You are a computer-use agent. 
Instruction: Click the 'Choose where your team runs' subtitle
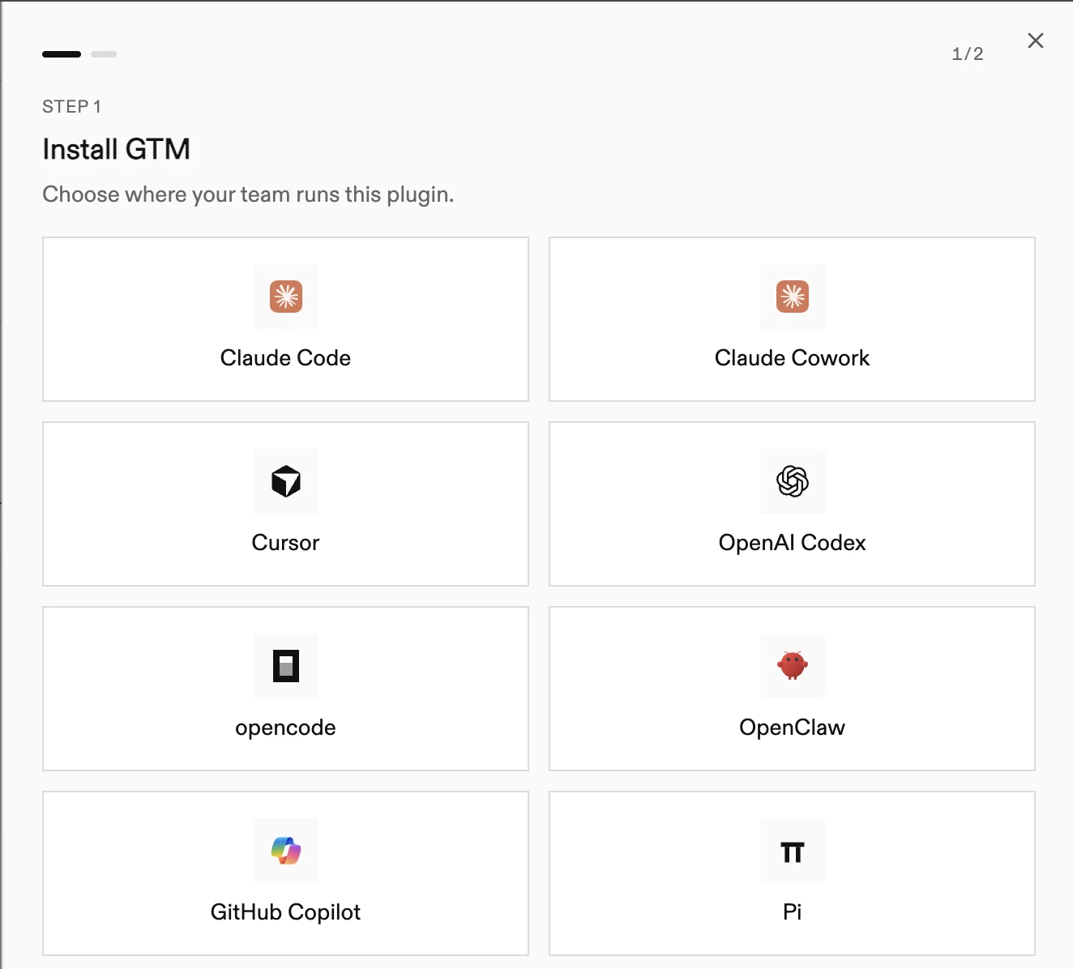248,194
